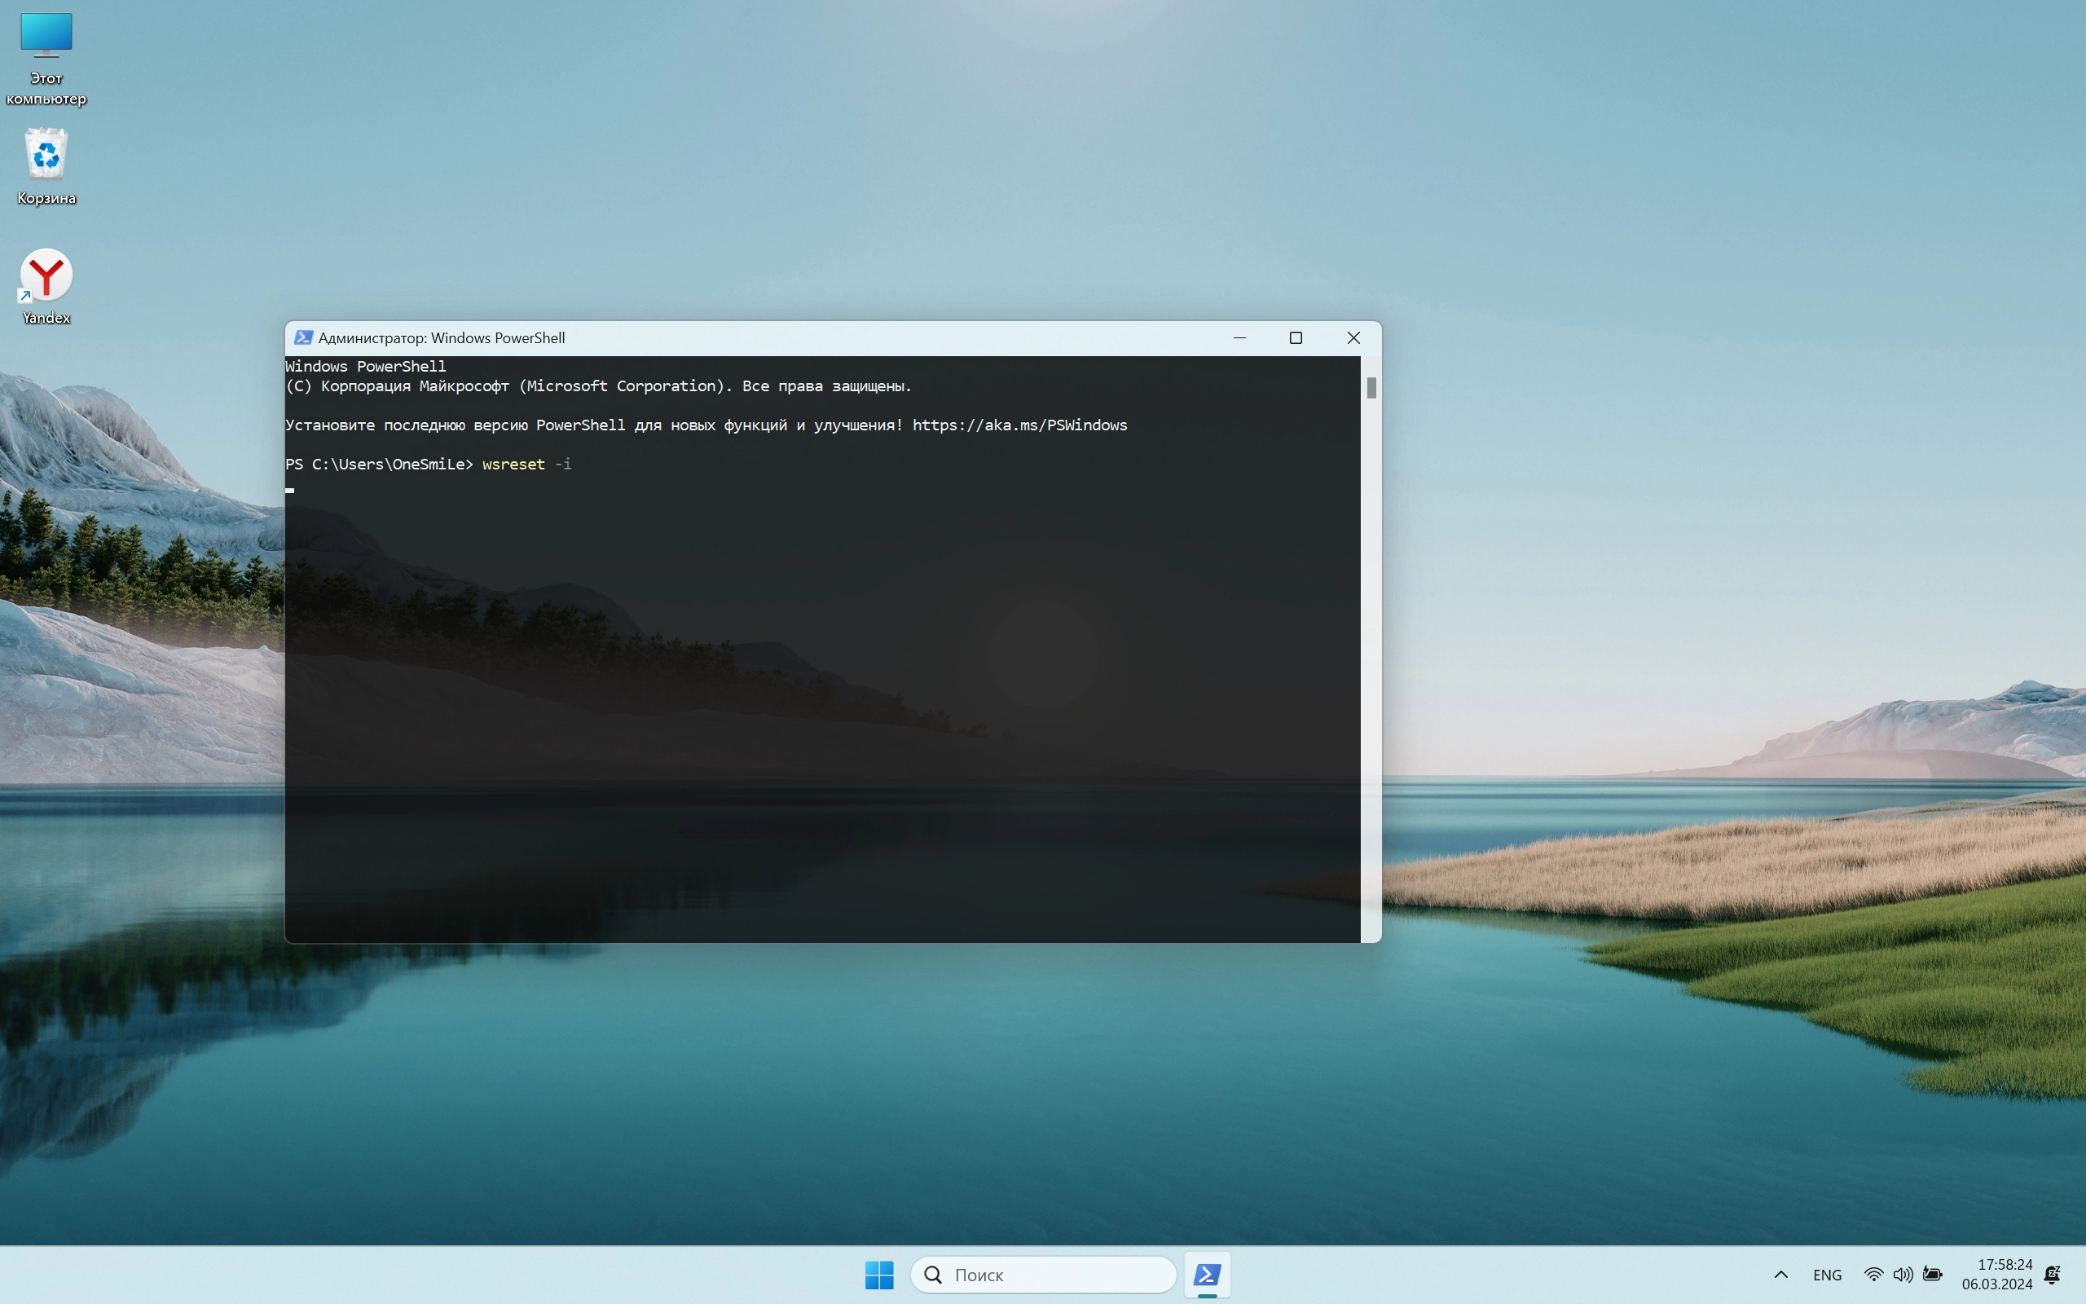Open the Wi-Fi network tray icon

[x=1873, y=1274]
